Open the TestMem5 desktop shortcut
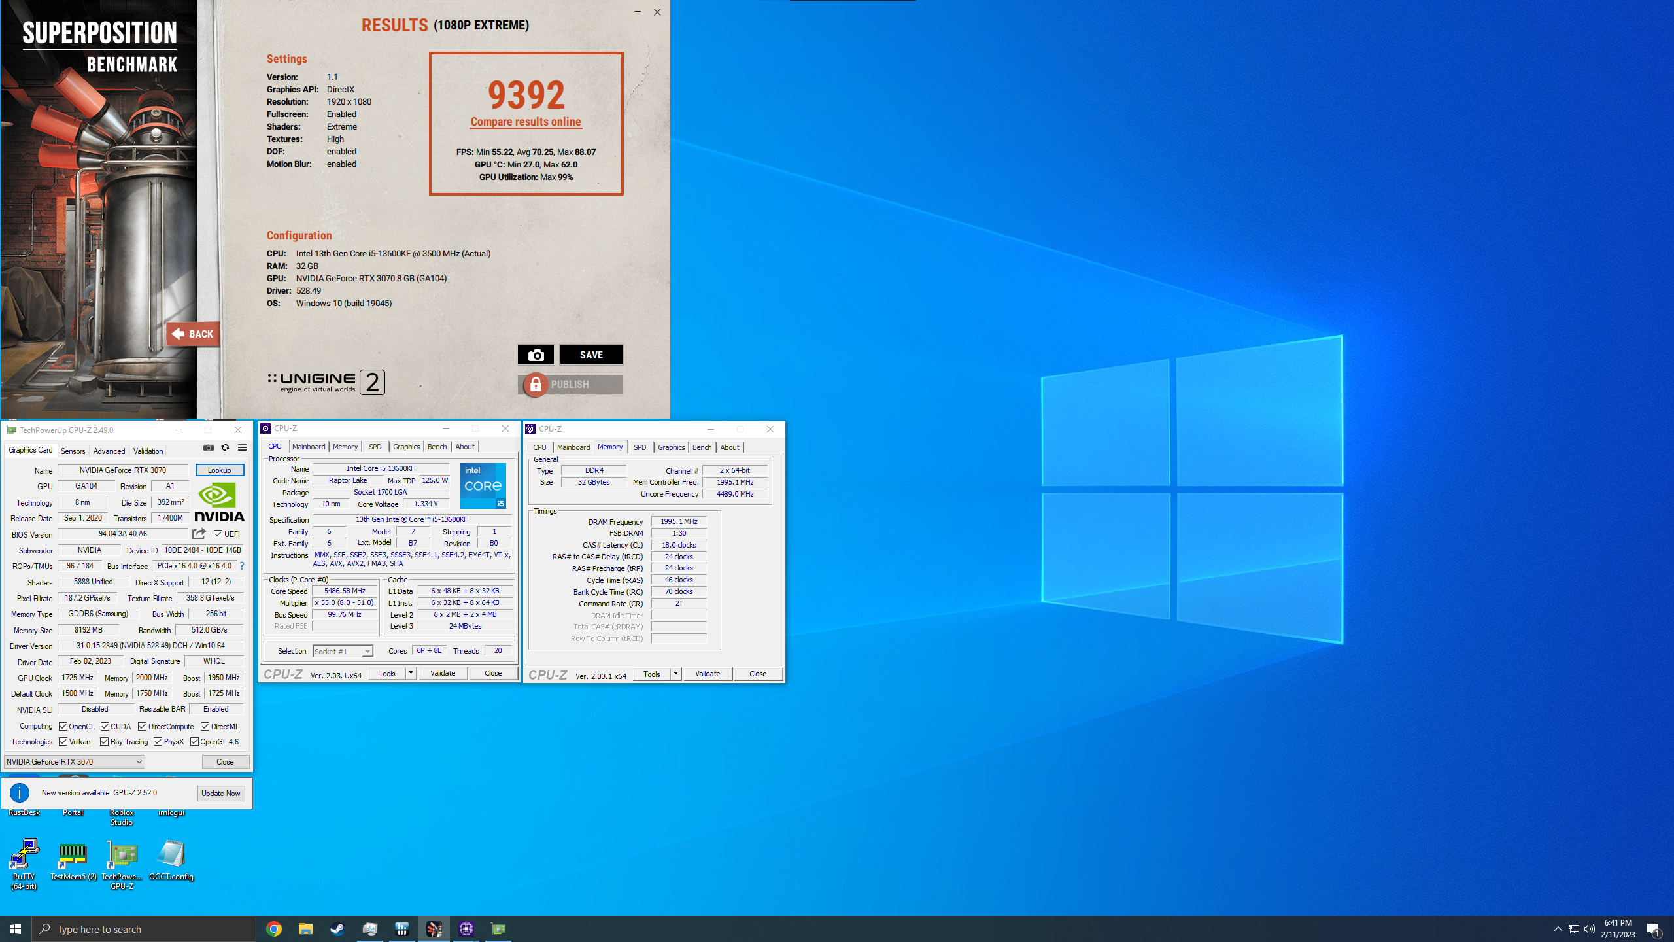This screenshot has width=1674, height=942. [73, 860]
